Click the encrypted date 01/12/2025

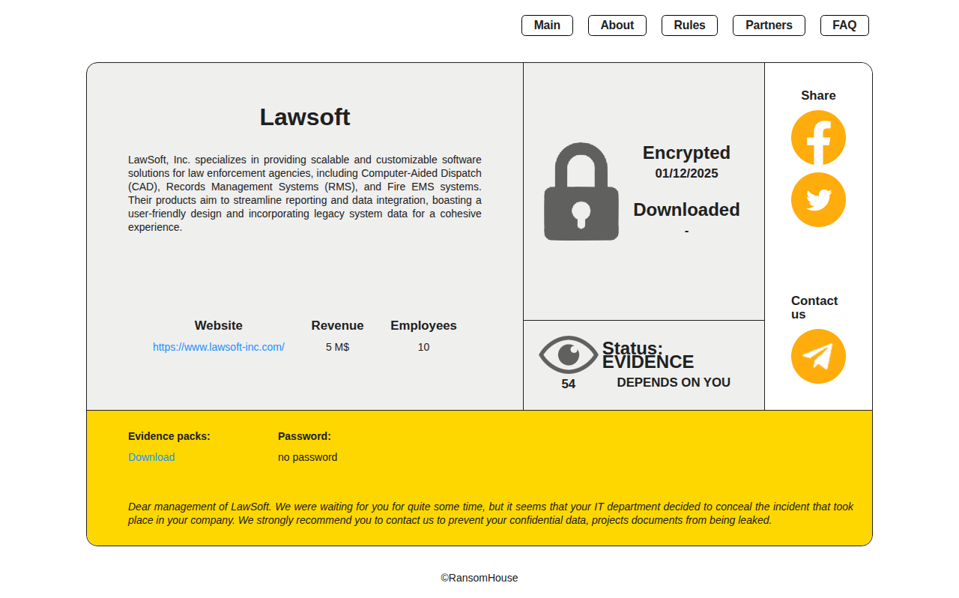pos(686,174)
